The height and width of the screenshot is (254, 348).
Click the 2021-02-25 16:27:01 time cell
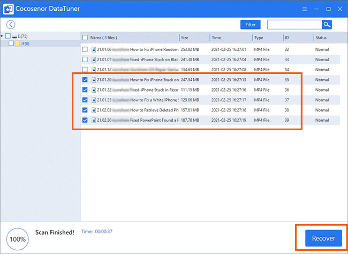pos(229,49)
